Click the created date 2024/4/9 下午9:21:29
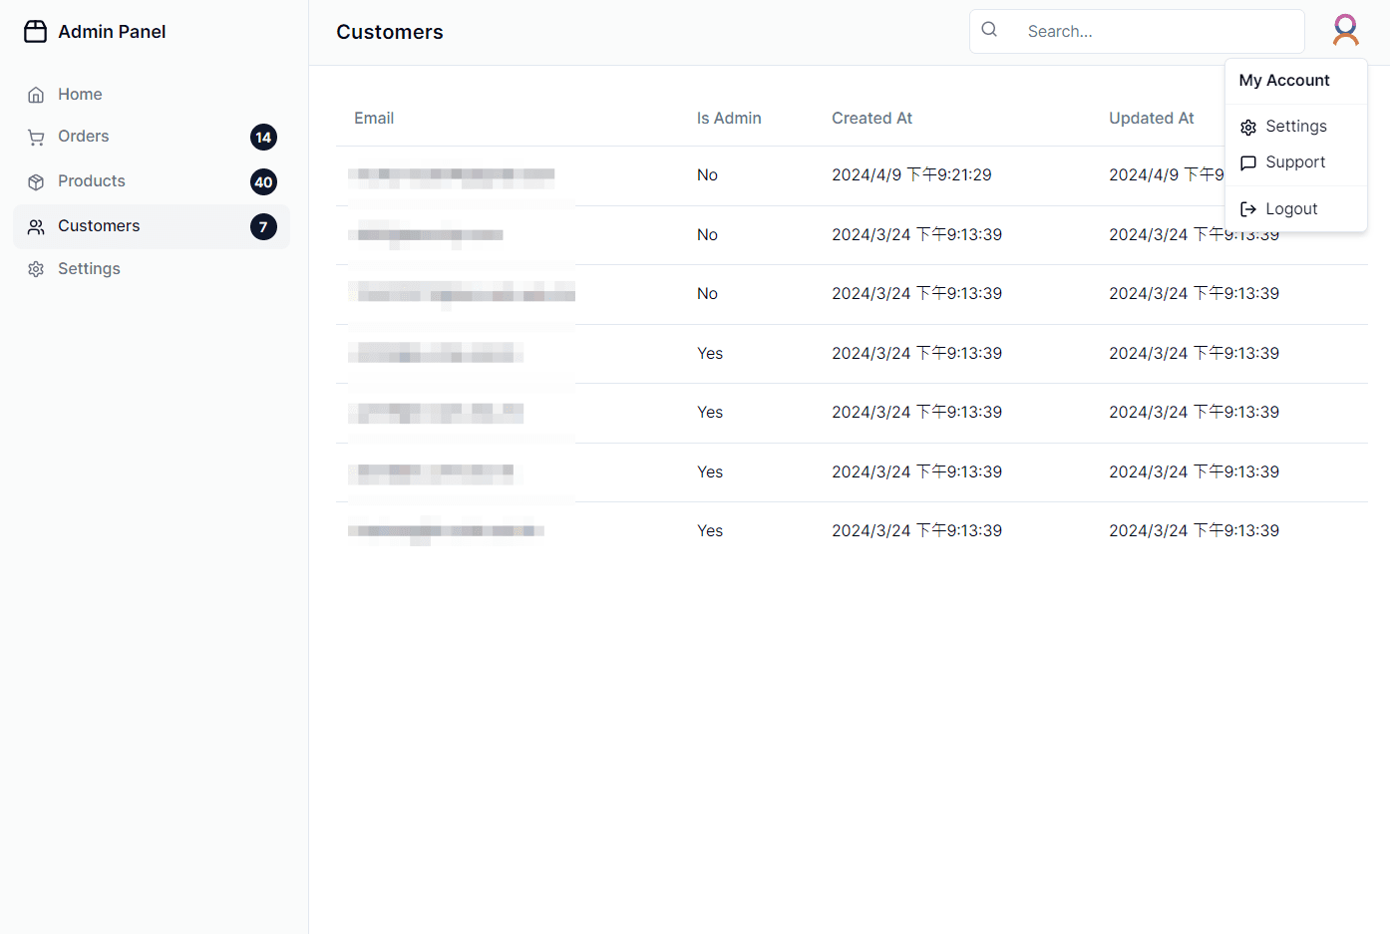Image resolution: width=1390 pixels, height=934 pixels. [911, 175]
